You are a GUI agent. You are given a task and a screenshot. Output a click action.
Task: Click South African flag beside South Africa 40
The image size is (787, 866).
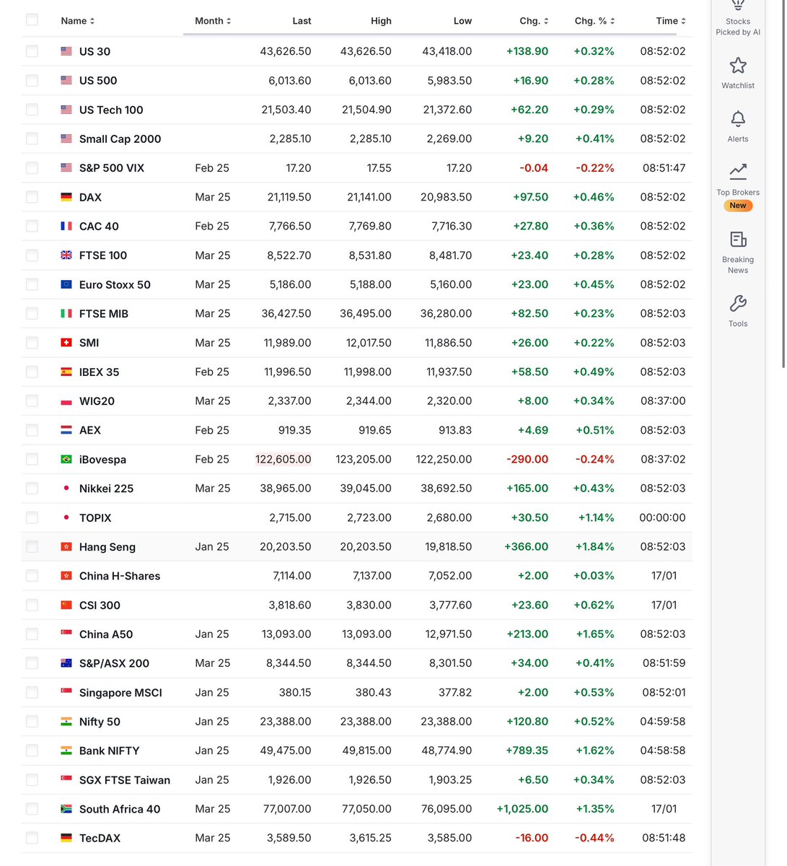coord(66,809)
